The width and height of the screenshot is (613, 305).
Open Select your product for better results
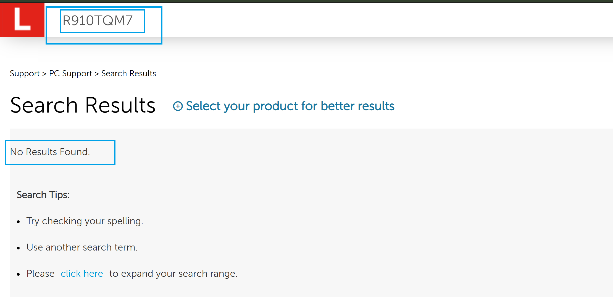290,106
